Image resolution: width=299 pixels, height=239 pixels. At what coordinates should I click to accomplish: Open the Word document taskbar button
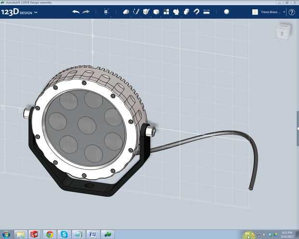point(93,235)
